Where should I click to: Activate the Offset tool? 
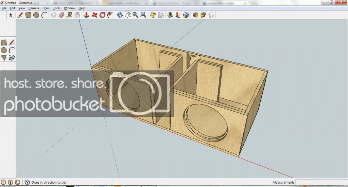coord(110,15)
